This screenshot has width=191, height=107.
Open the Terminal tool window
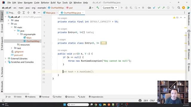point(44,97)
